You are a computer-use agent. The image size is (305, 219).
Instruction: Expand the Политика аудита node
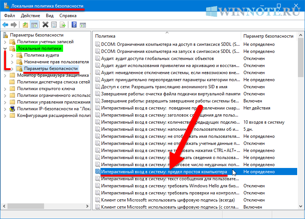(12, 55)
